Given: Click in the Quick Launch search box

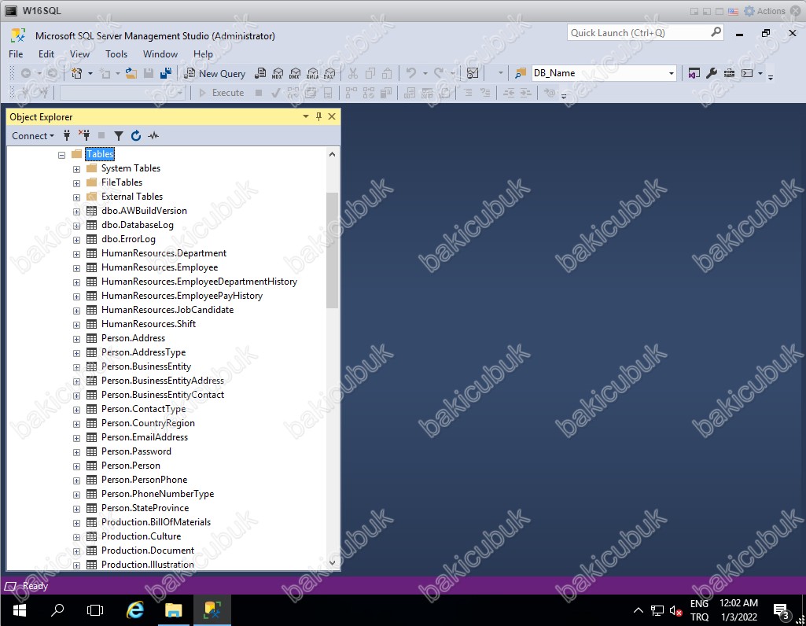Looking at the screenshot, I should coord(645,33).
